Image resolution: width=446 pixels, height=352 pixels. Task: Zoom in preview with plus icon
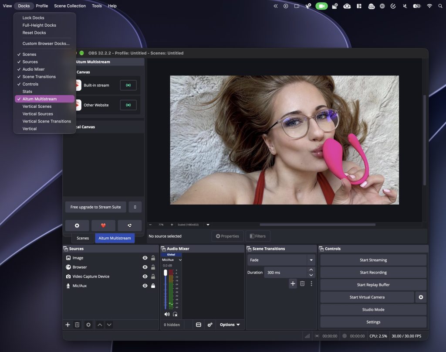[172, 225]
